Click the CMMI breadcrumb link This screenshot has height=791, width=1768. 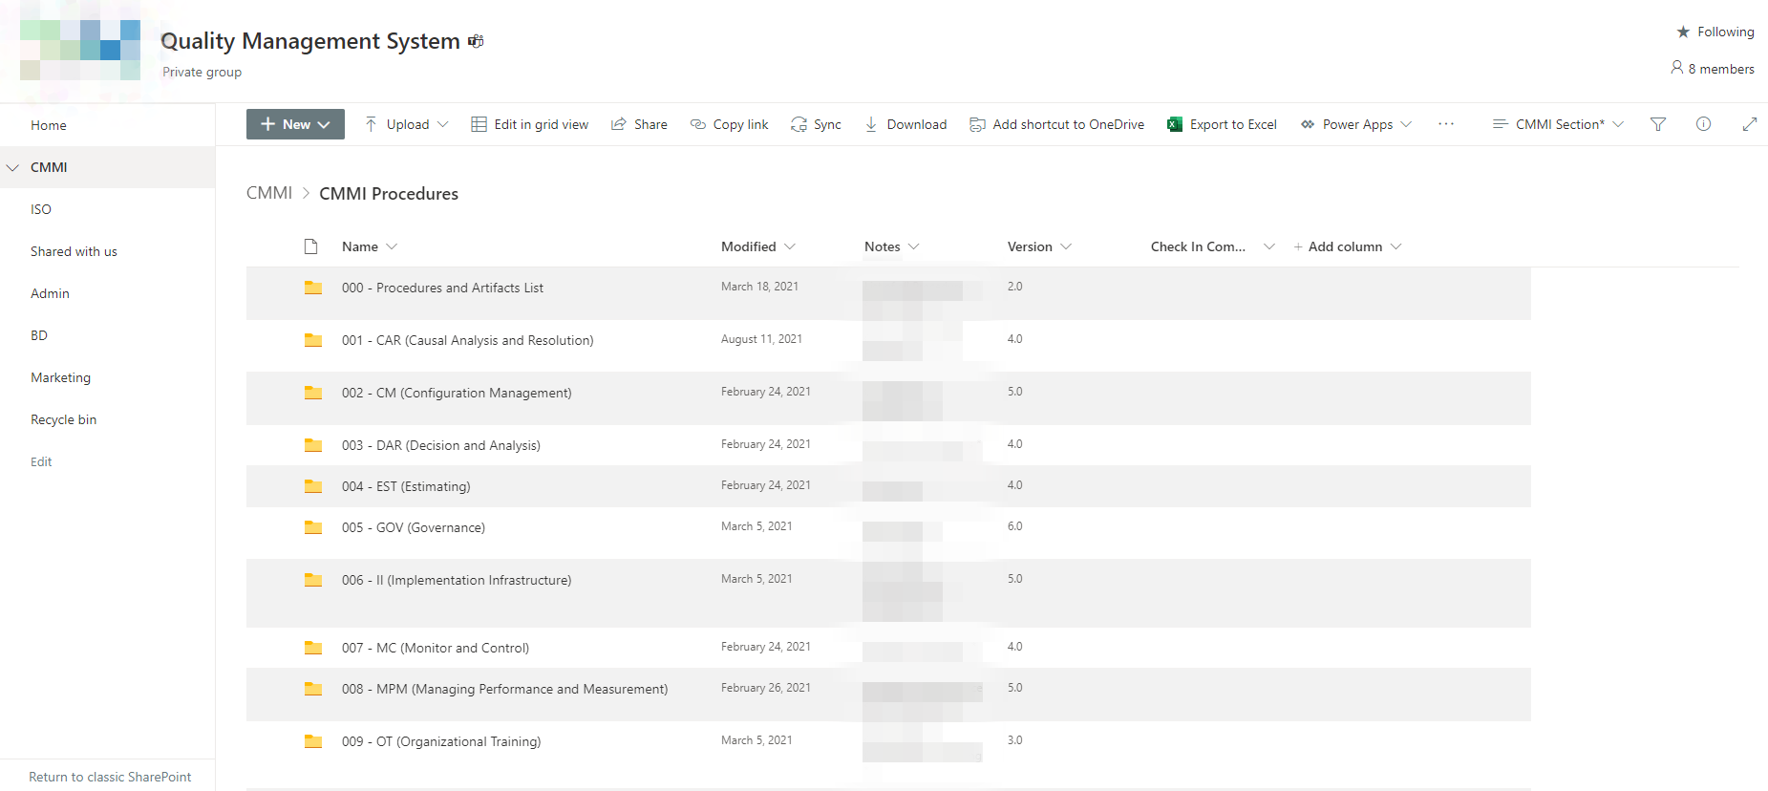click(269, 193)
